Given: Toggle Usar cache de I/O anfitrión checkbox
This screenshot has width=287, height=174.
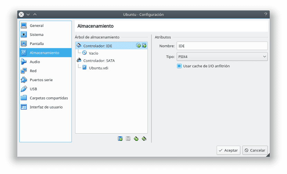Looking at the screenshot, I should [179, 66].
